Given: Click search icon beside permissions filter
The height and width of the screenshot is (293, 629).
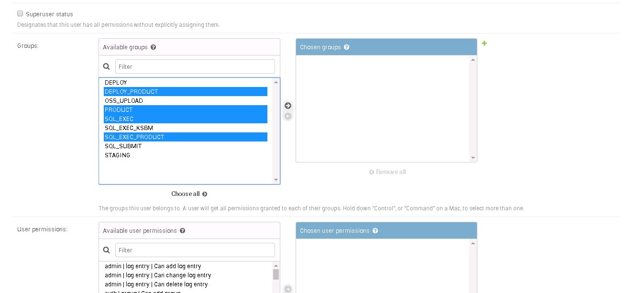Looking at the screenshot, I should (107, 250).
